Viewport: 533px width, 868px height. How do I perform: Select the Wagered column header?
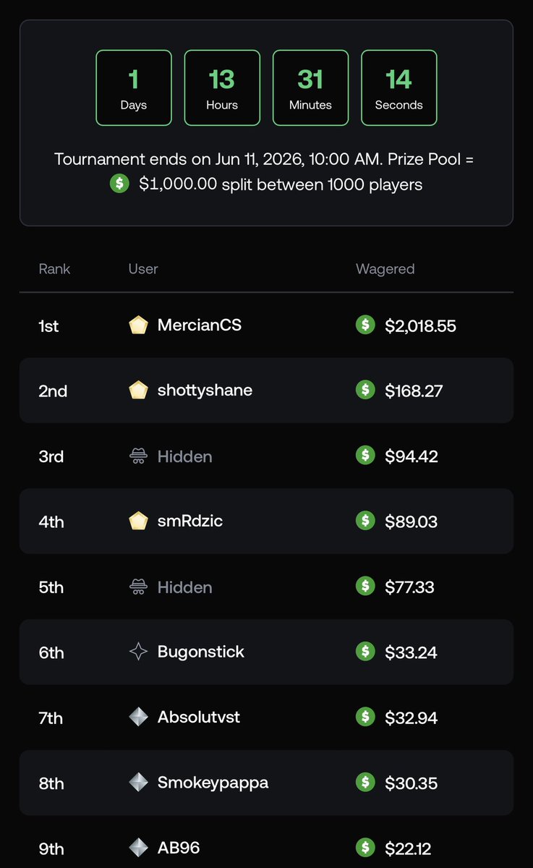coord(385,269)
